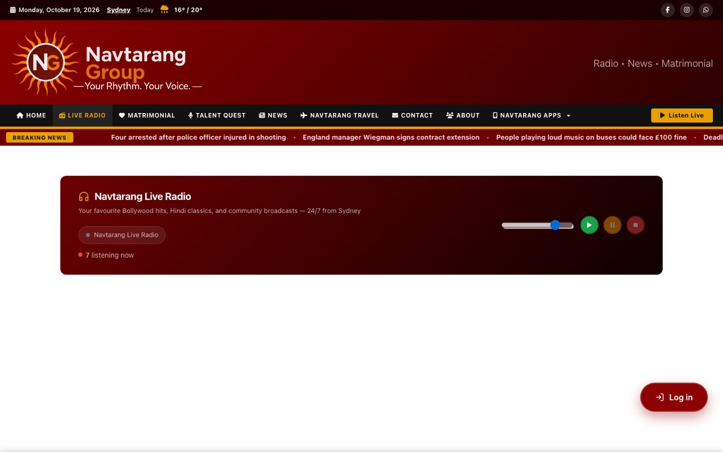The height and width of the screenshot is (452, 723).
Task: Click the 'Monday, October 19, 2026' date
Action: pyautogui.click(x=59, y=10)
